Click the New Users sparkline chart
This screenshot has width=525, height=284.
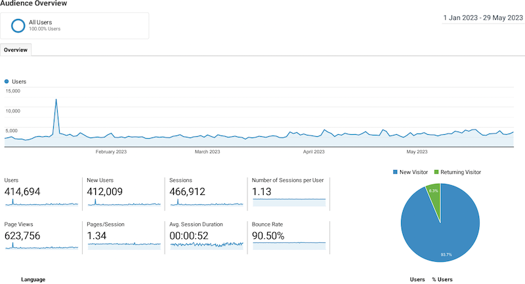pos(123,203)
